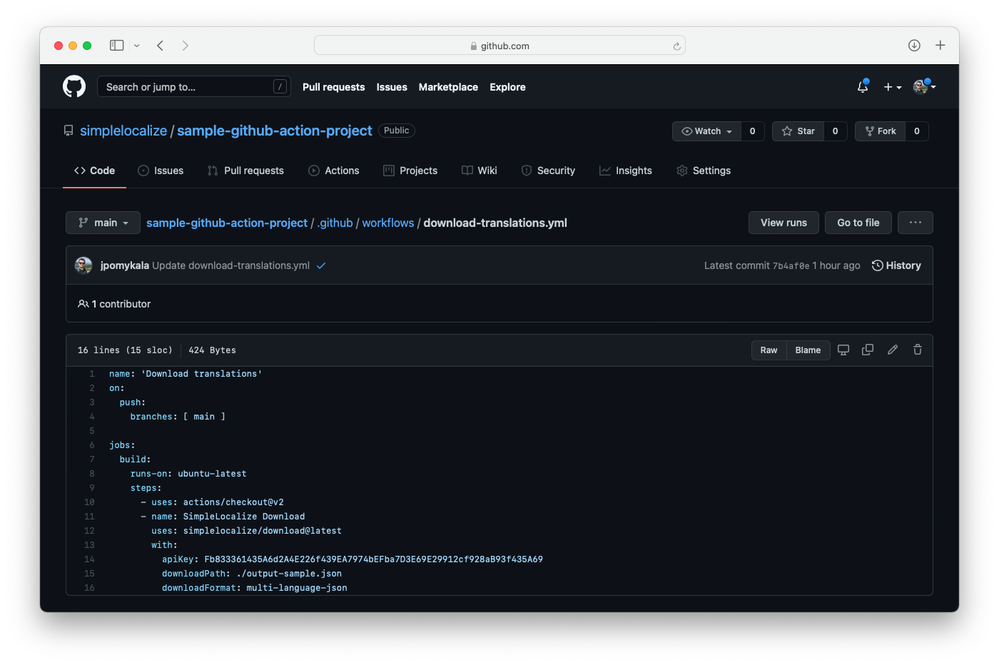Screen dimensions: 999x665
Task: Open the GitHub homepage logo
Action: click(x=74, y=86)
